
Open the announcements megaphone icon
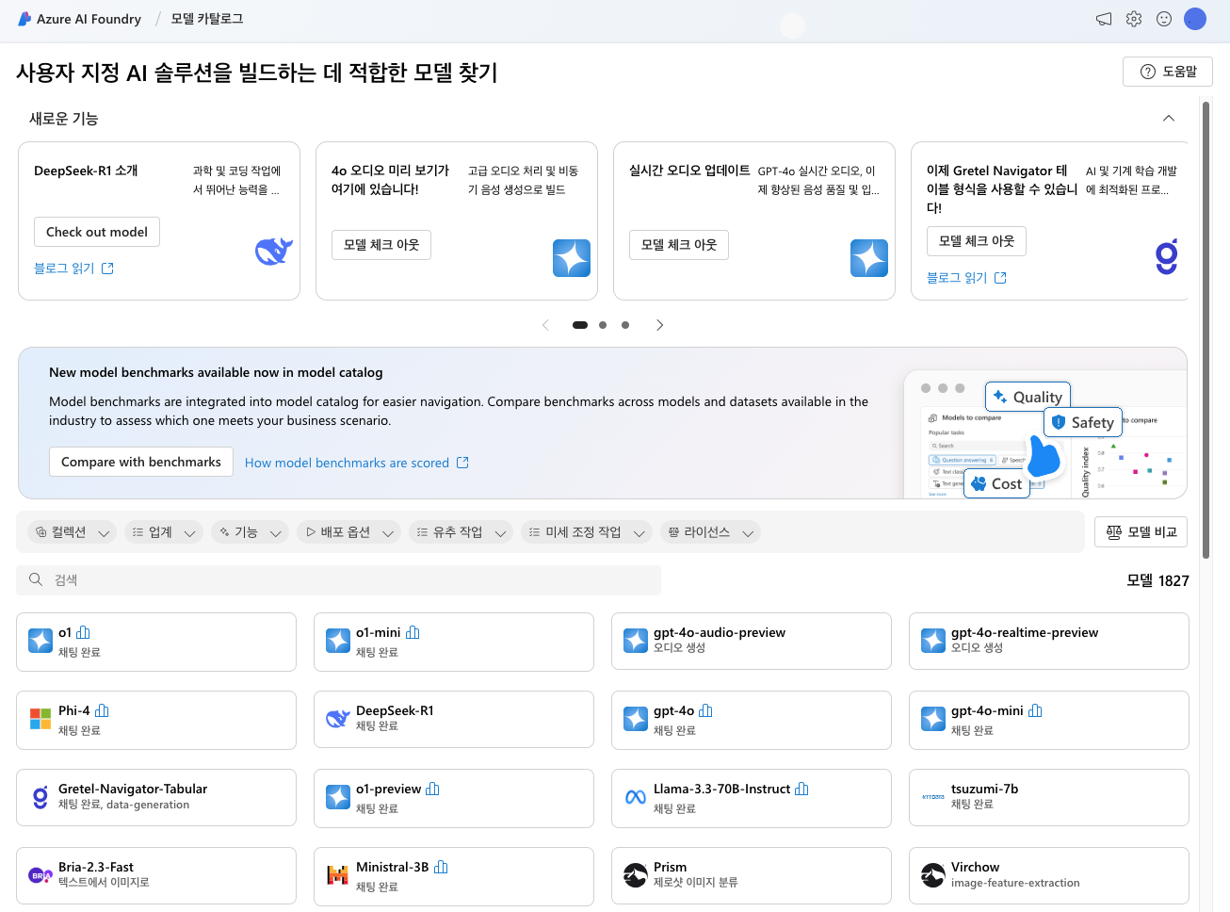coord(1104,19)
